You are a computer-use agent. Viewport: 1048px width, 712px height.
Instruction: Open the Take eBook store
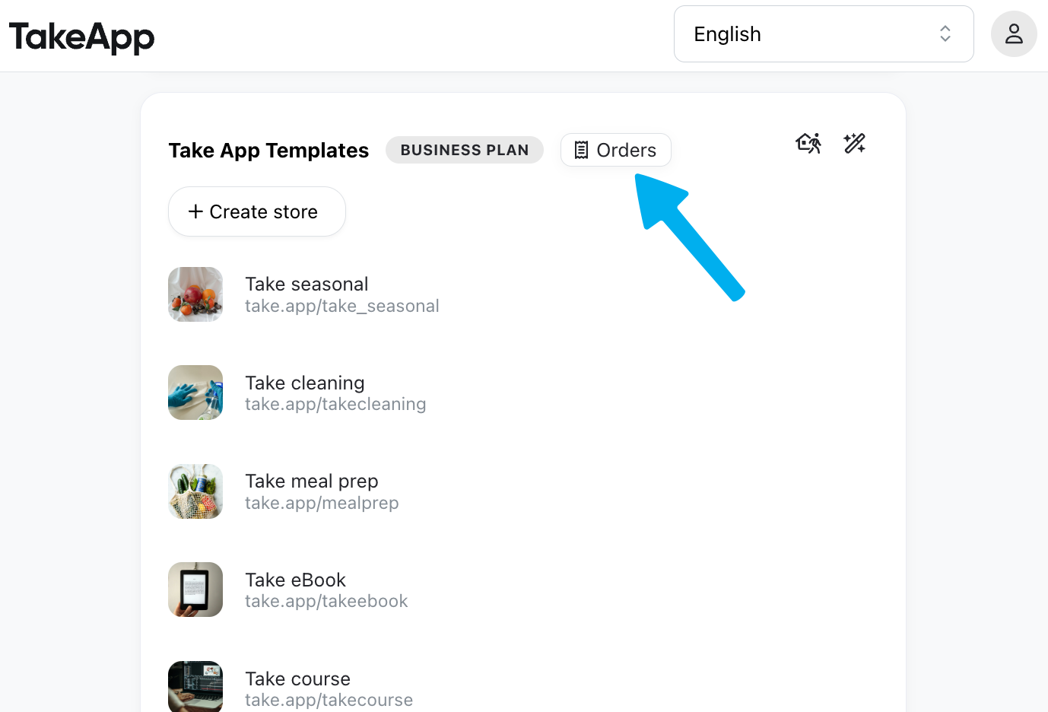[x=296, y=580]
